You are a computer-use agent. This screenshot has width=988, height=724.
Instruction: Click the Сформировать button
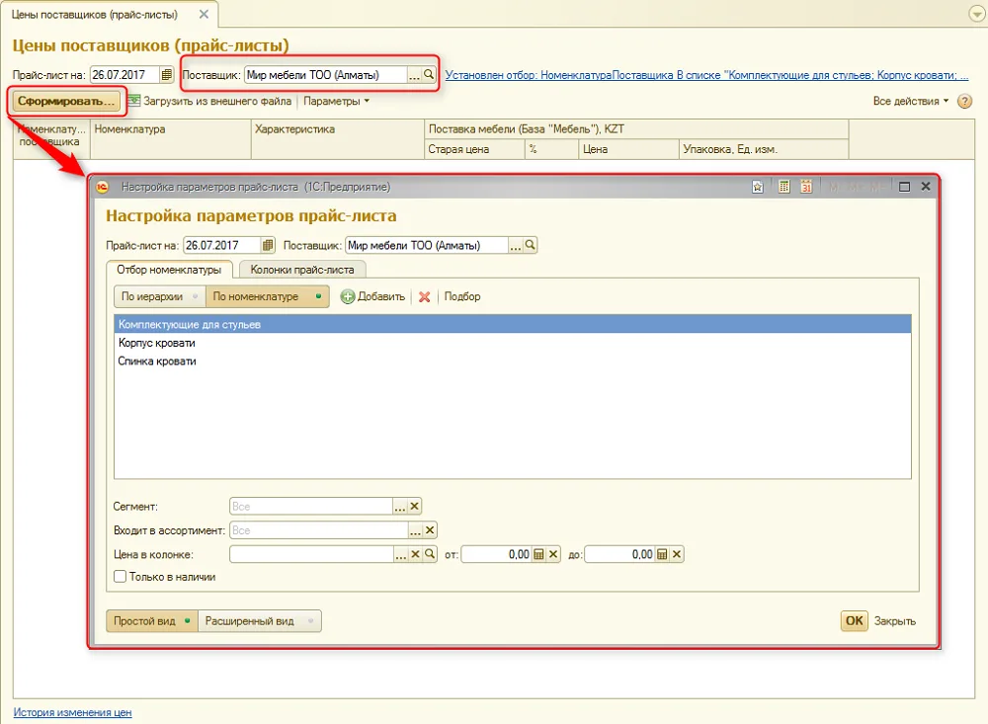pyautogui.click(x=66, y=102)
